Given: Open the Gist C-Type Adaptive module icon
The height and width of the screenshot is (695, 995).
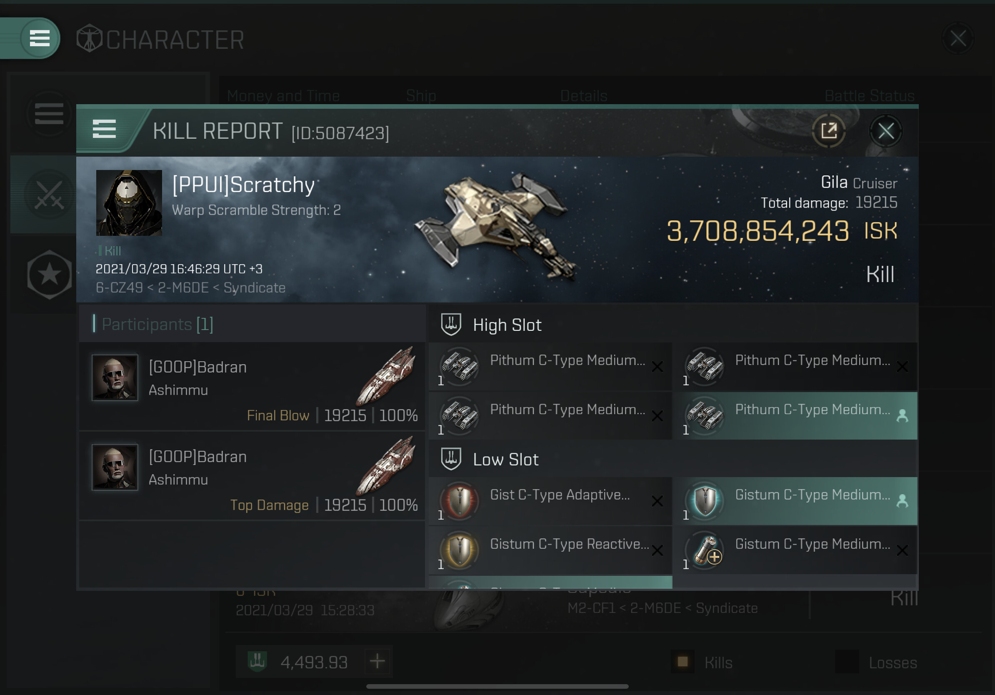Looking at the screenshot, I should [x=459, y=500].
